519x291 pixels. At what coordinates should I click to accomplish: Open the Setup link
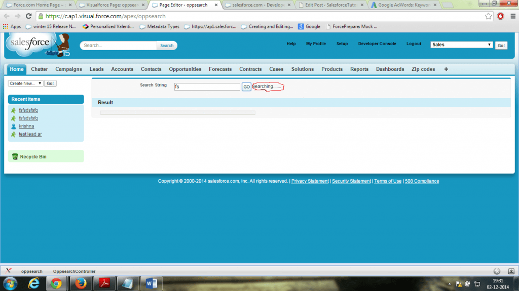point(342,44)
